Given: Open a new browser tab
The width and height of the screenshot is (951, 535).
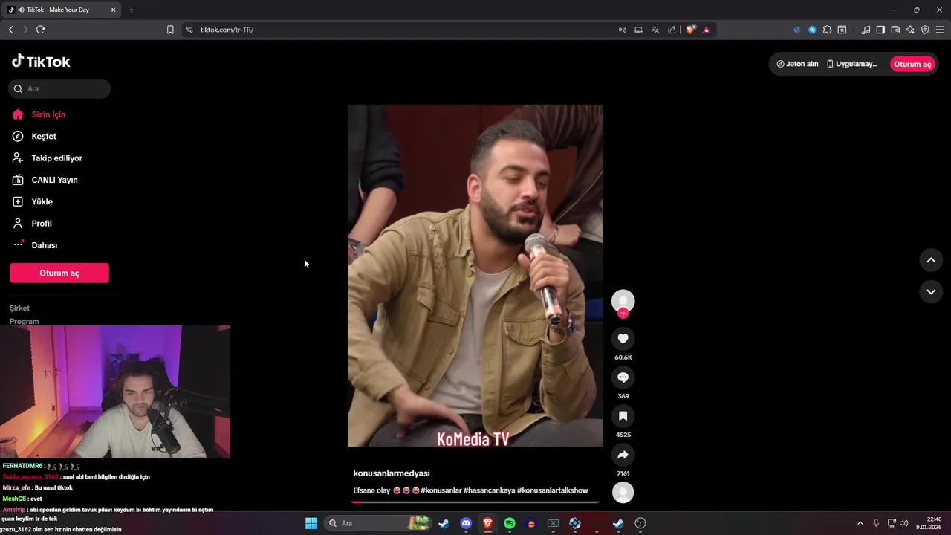Looking at the screenshot, I should 132,10.
